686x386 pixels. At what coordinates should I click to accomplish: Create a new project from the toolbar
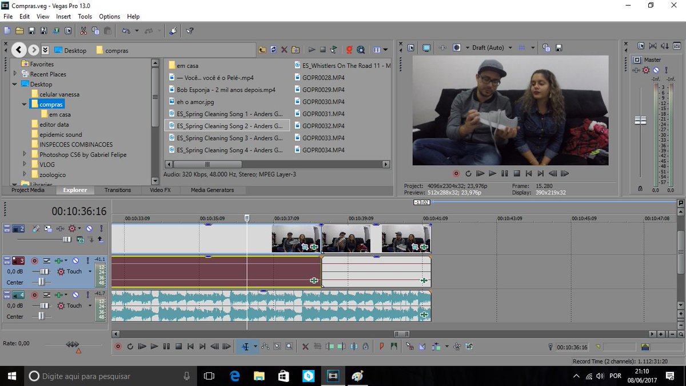(7, 30)
